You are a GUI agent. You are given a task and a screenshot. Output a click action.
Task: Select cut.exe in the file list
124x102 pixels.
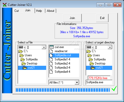coord(64,47)
